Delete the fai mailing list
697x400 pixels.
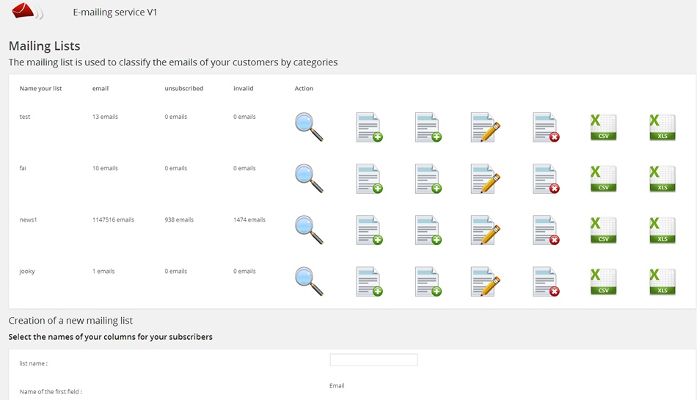(546, 178)
